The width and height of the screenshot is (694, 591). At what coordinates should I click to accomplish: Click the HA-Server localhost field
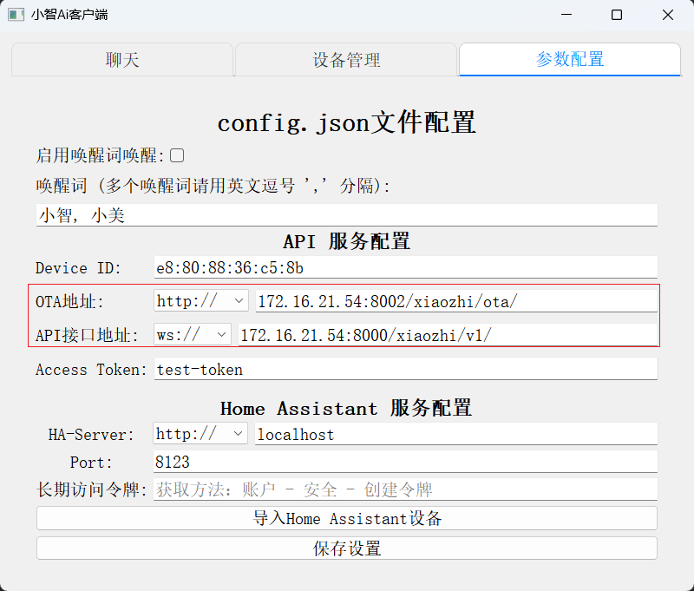(x=456, y=434)
